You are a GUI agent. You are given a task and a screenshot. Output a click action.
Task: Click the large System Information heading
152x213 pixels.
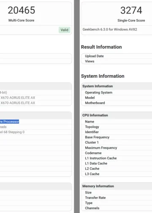pos(103,76)
